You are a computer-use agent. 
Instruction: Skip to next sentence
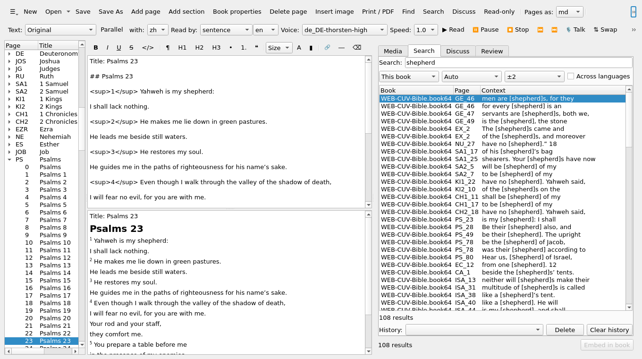pyautogui.click(x=554, y=30)
